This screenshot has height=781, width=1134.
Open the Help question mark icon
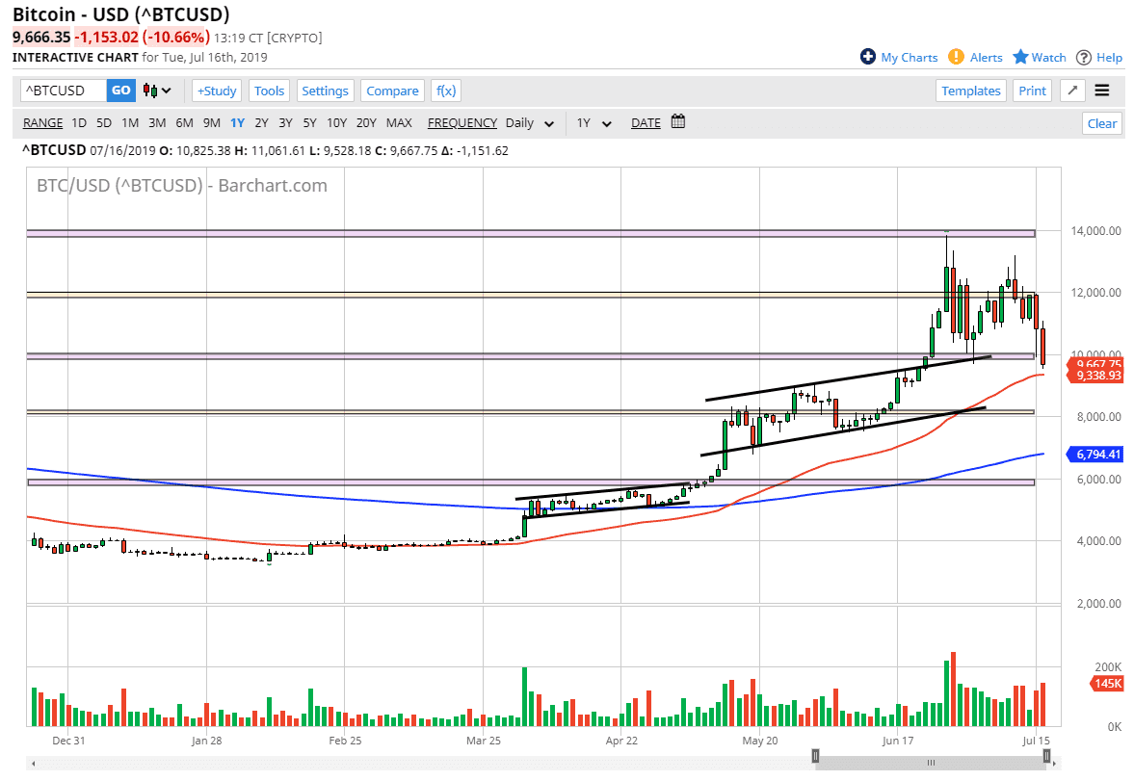tap(1084, 57)
